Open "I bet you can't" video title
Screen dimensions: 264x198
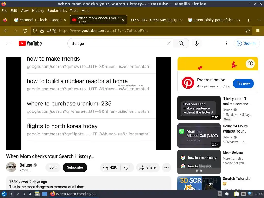(x=237, y=101)
